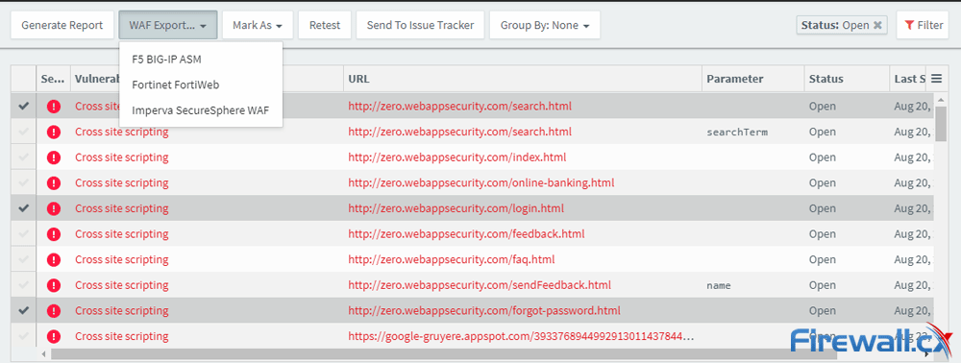Viewport: 961px width, 363px height.
Task: Click the severity icon for online-banking.html row
Action: click(54, 183)
